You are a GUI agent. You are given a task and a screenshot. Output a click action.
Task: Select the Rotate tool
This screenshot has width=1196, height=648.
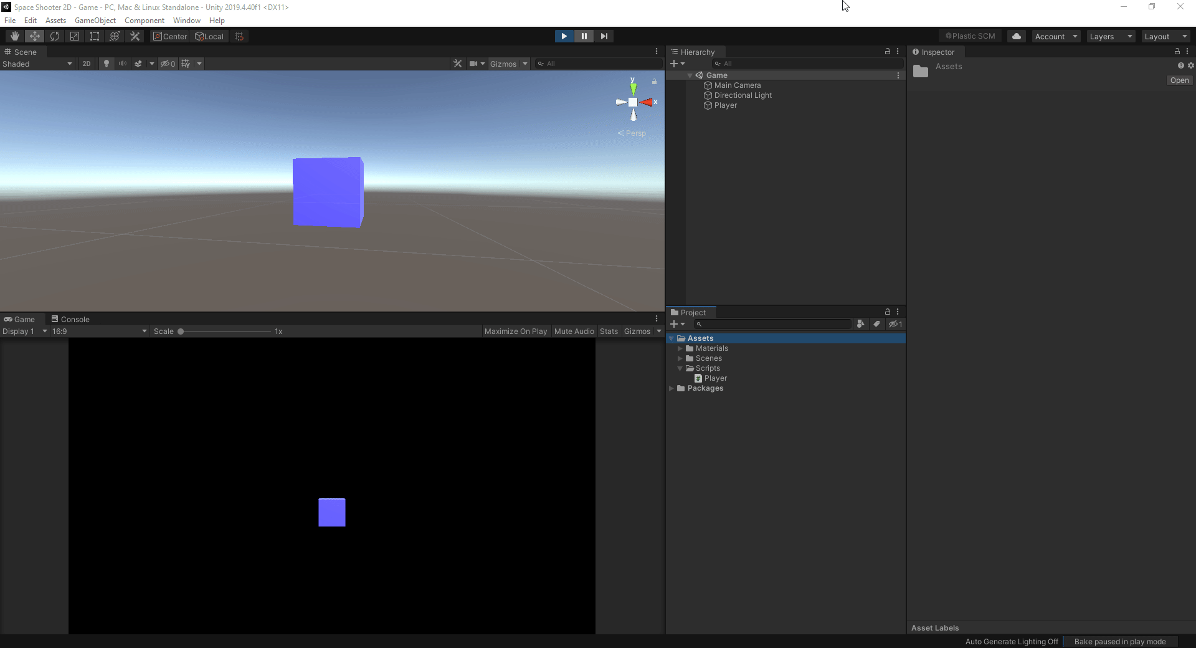tap(55, 36)
